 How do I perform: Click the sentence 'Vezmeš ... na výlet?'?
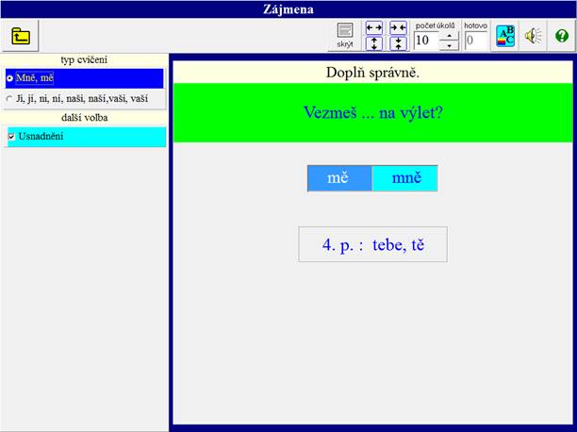(x=372, y=112)
